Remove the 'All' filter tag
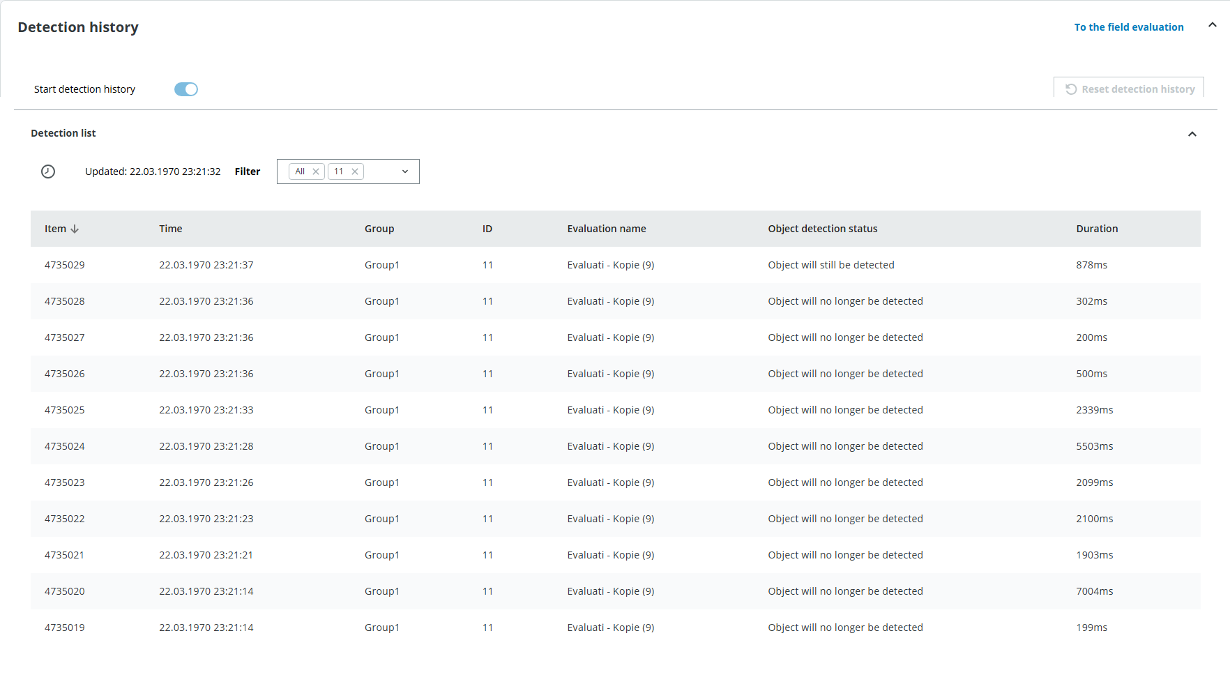Viewport: 1230px width, 677px height. coord(316,172)
